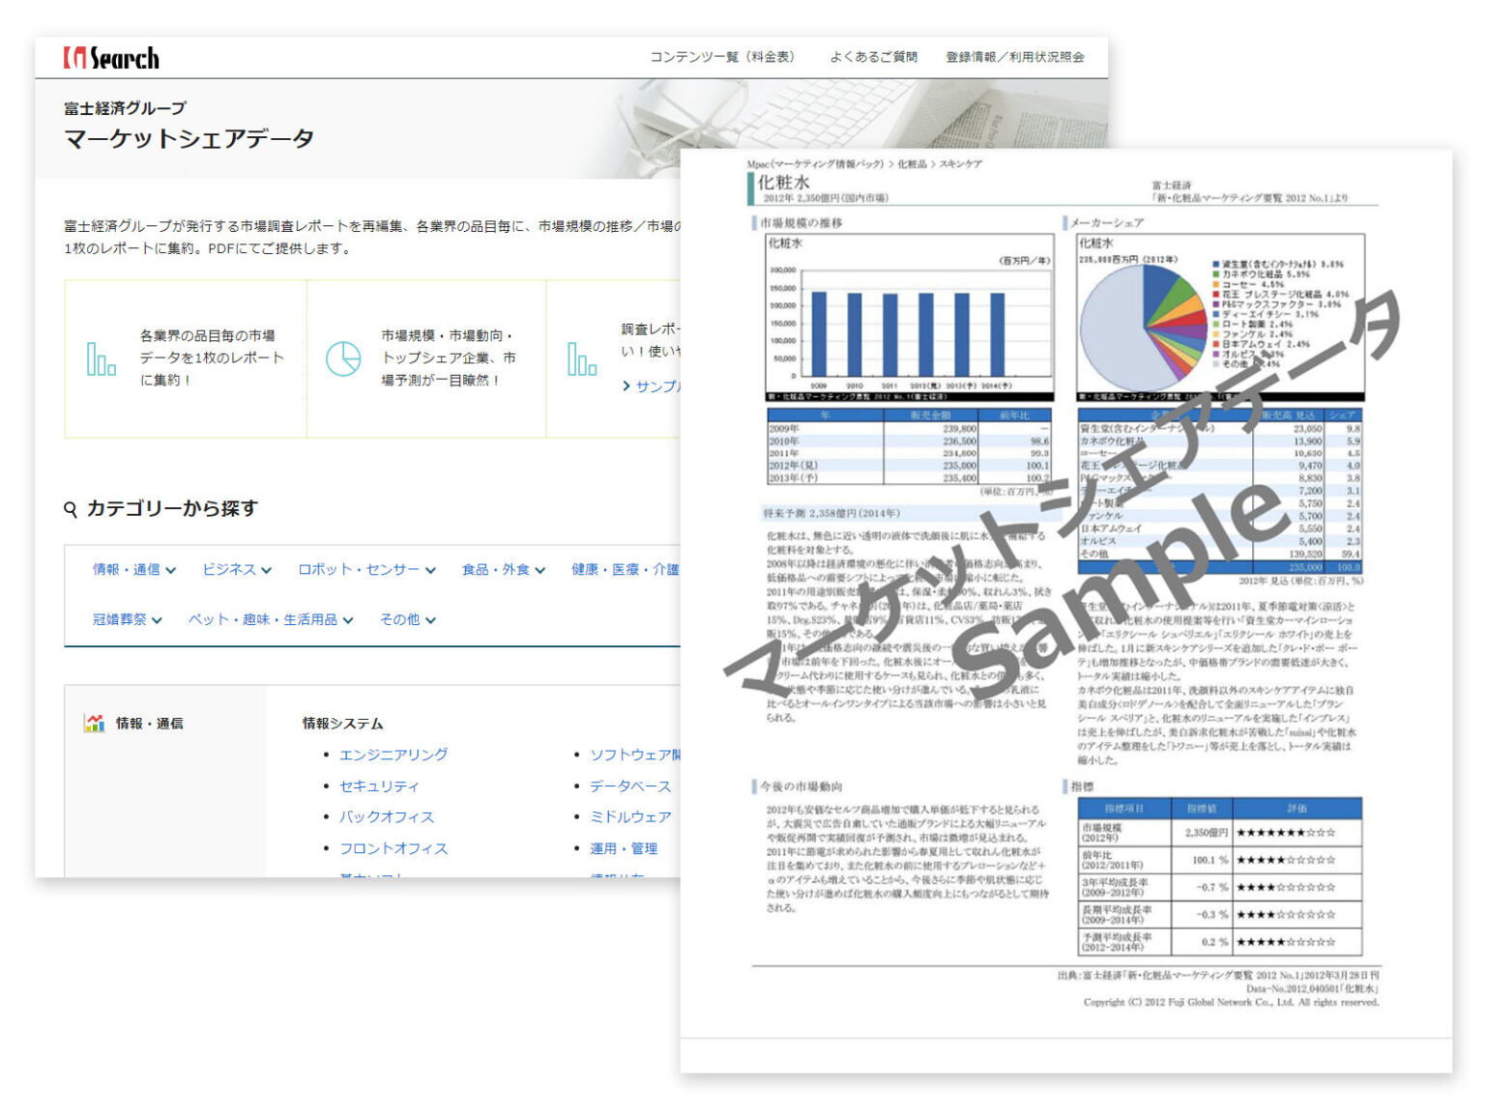1485x1113 pixels.
Task: Open 登録情報／利用状況照会 in the header
Action: click(x=1014, y=57)
